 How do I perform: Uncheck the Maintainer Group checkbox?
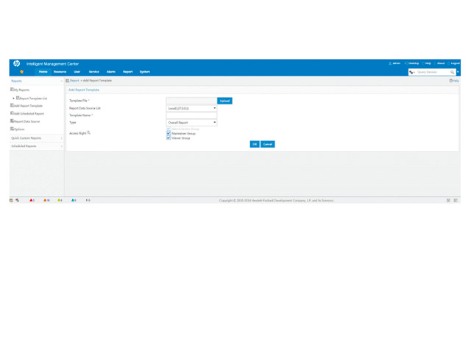(169, 134)
